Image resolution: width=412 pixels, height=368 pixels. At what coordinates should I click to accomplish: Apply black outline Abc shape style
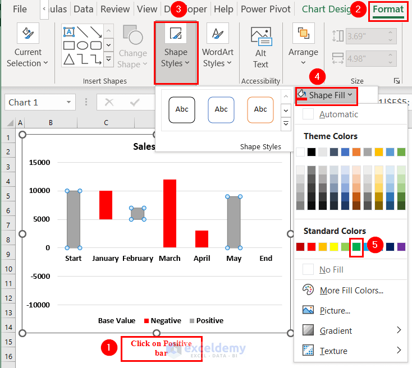pyautogui.click(x=182, y=110)
